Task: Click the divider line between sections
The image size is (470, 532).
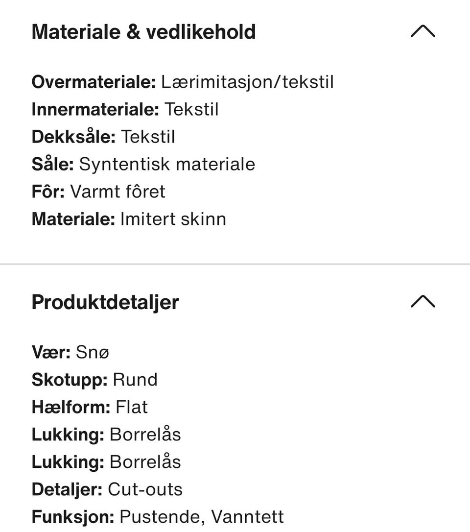Action: point(235,264)
